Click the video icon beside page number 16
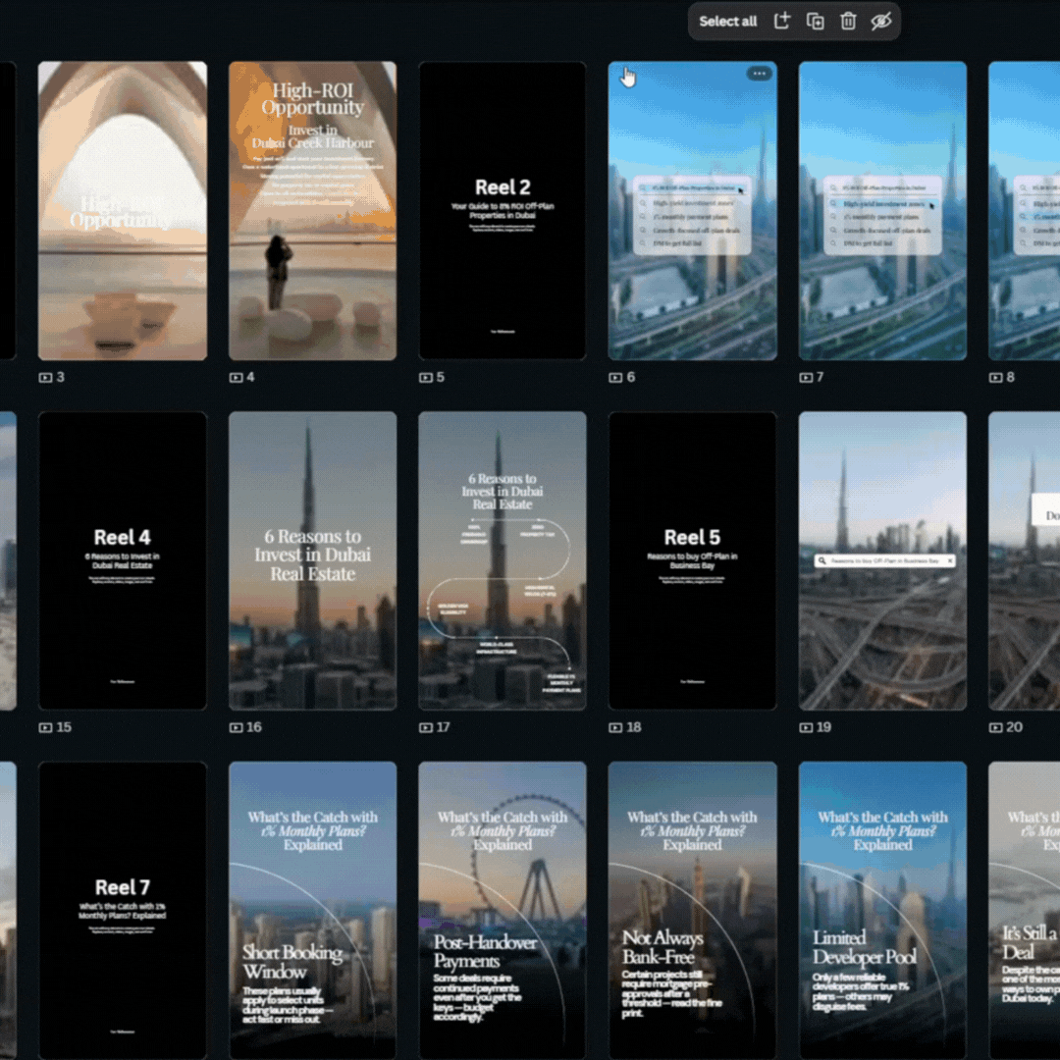Viewport: 1060px width, 1060px height. pos(236,727)
